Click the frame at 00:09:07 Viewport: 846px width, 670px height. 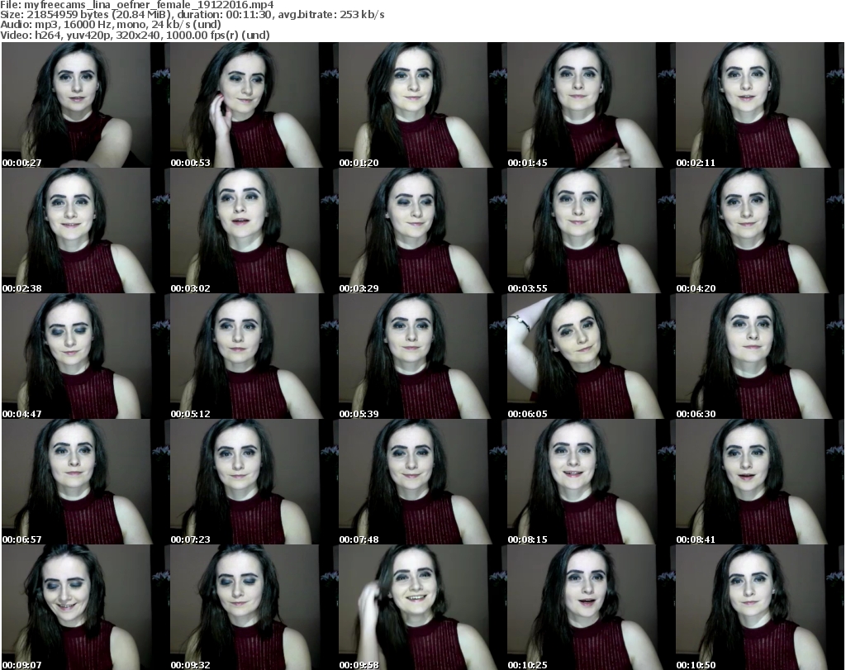pos(84,607)
